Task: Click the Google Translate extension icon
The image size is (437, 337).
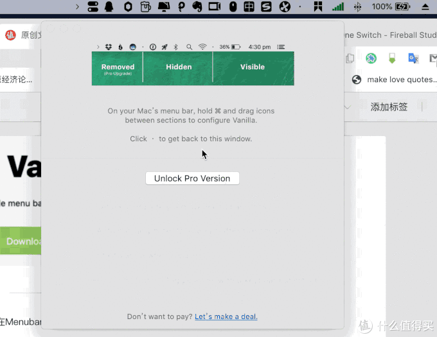Action: pos(413,58)
